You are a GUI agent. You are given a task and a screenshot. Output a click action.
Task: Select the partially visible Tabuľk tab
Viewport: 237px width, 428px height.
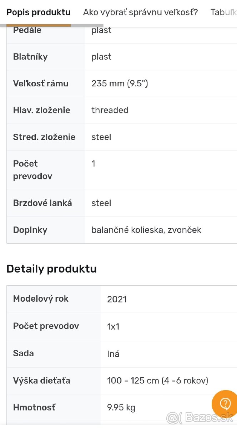(x=223, y=12)
